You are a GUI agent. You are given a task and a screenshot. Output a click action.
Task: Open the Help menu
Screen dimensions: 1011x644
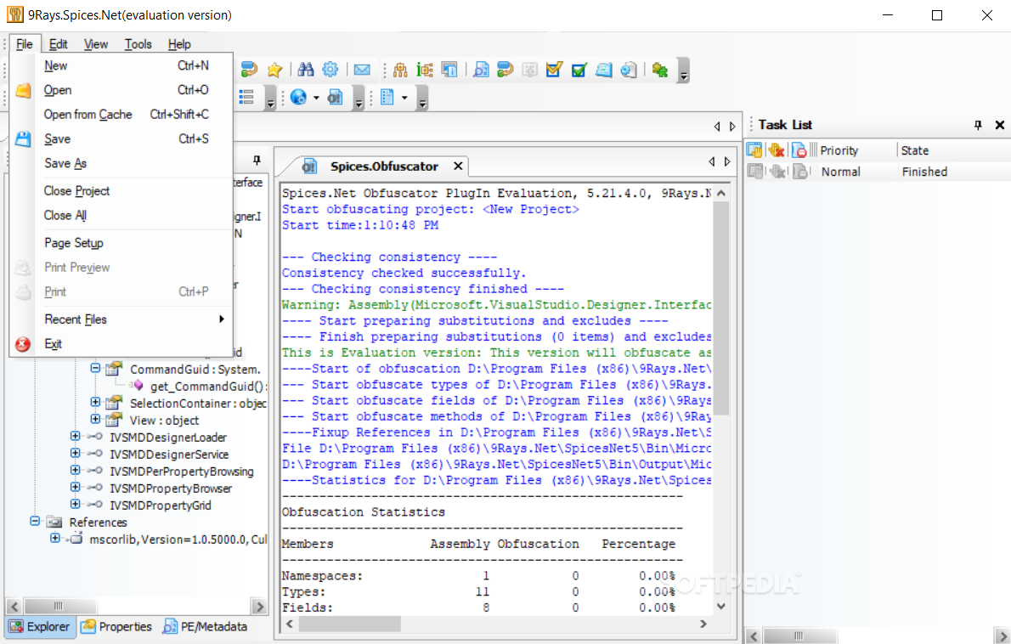tap(179, 44)
